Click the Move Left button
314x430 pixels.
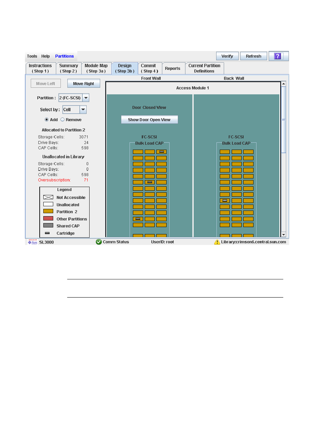(46, 84)
